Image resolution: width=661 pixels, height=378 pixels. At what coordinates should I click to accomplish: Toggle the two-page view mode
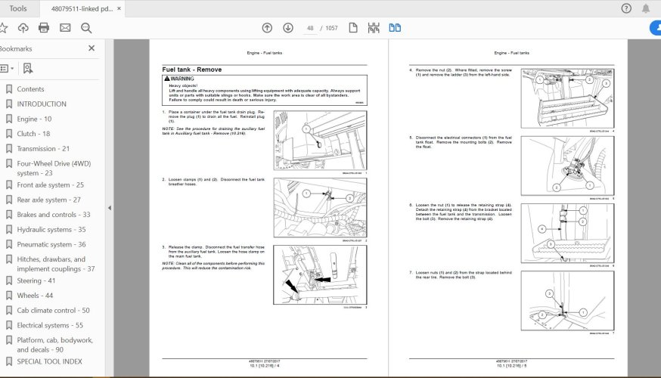click(x=394, y=28)
